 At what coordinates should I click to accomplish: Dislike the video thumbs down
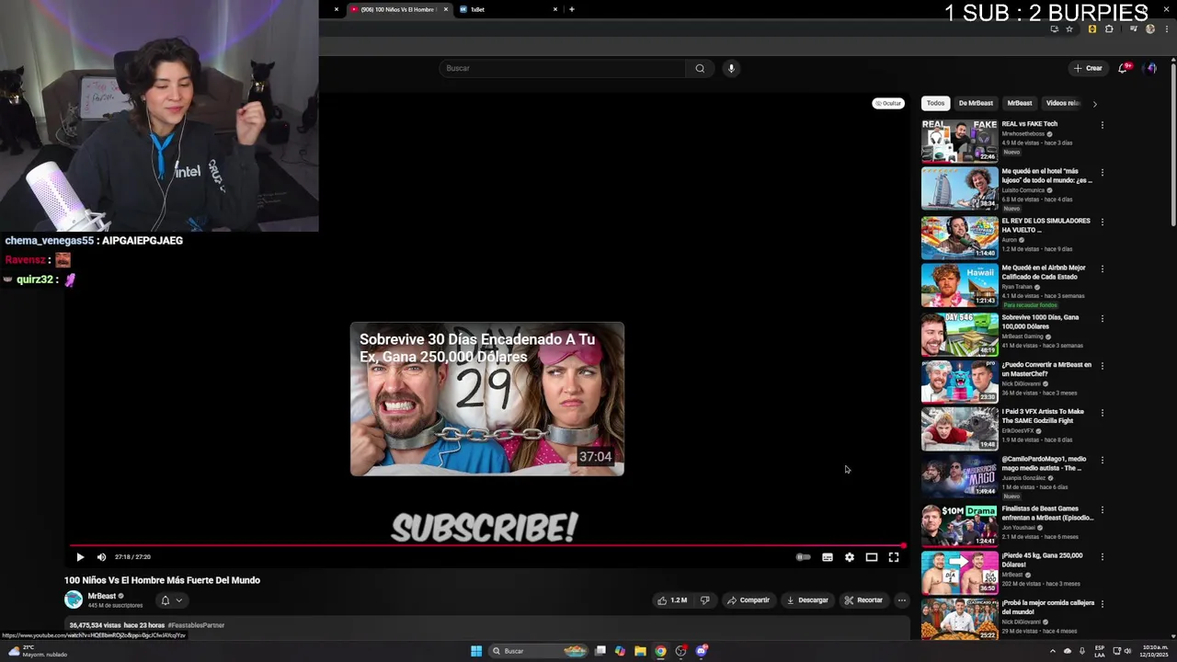click(704, 600)
